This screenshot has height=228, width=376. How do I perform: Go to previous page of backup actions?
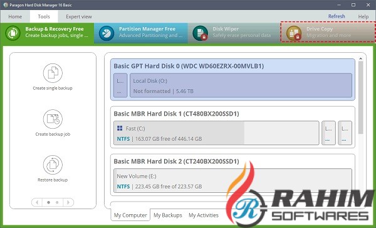point(37,202)
